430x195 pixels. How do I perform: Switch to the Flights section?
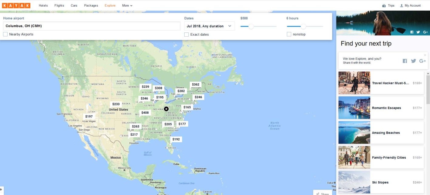[59, 5]
